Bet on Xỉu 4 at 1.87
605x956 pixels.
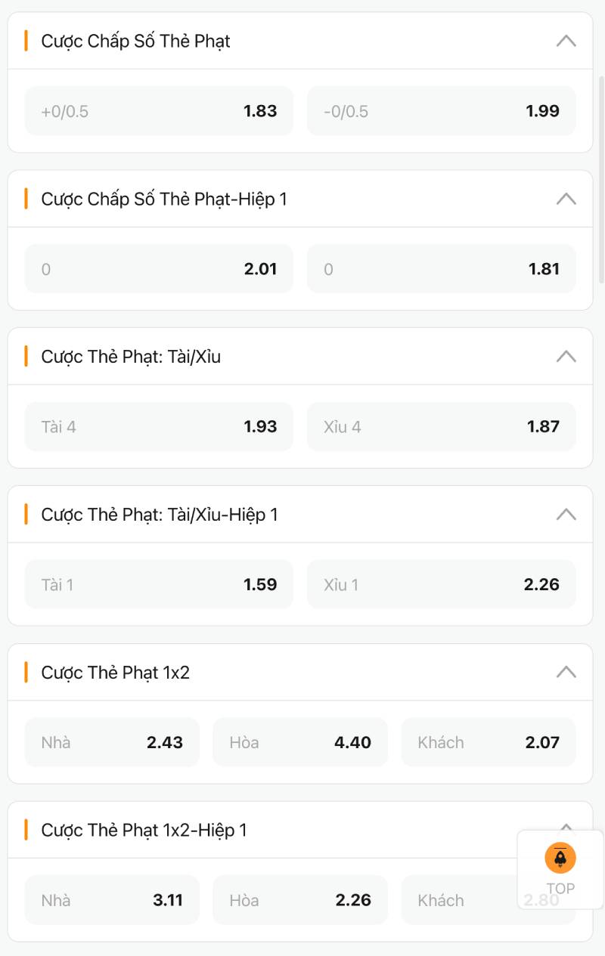[441, 427]
